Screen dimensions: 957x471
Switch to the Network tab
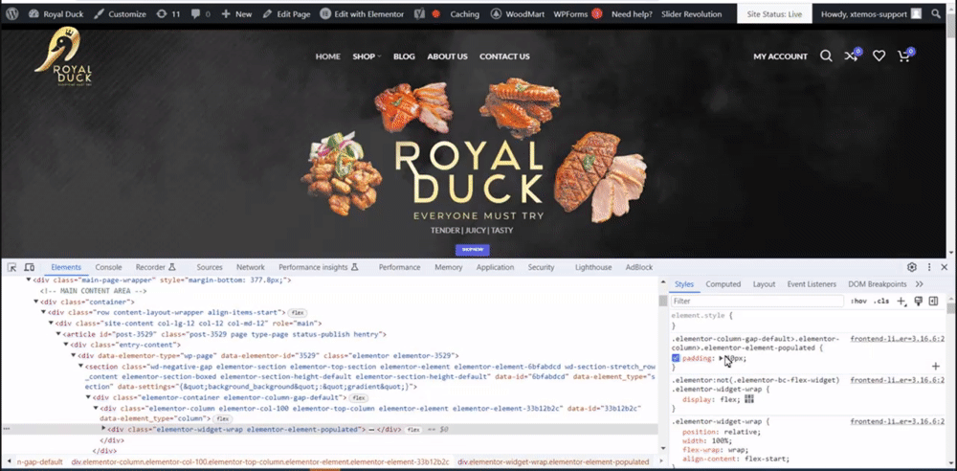250,267
